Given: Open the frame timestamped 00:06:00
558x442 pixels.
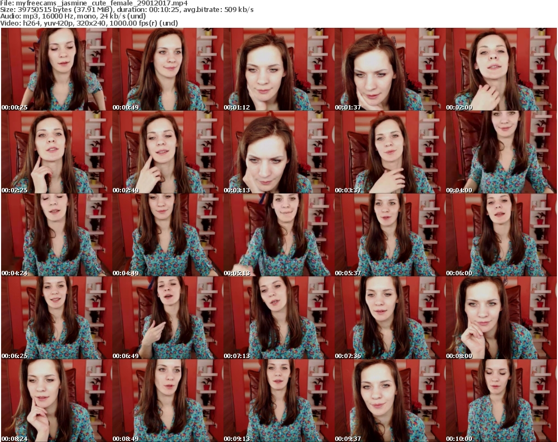Looking at the screenshot, I should [501, 235].
